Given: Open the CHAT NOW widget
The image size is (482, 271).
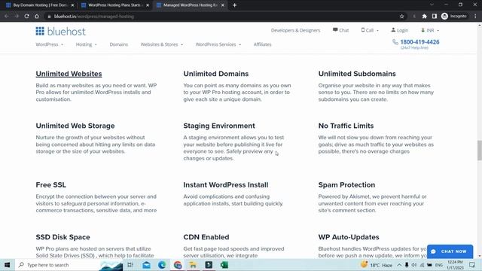Looking at the screenshot, I should point(450,251).
